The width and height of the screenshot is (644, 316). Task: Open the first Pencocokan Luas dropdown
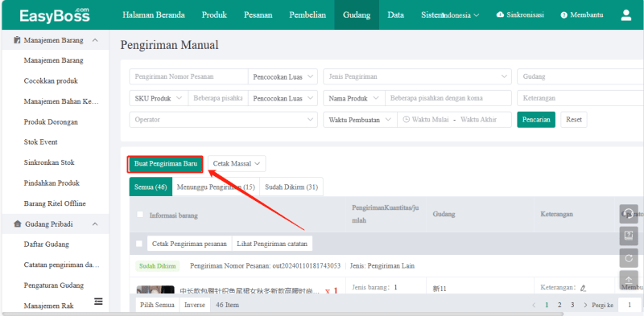click(x=283, y=76)
